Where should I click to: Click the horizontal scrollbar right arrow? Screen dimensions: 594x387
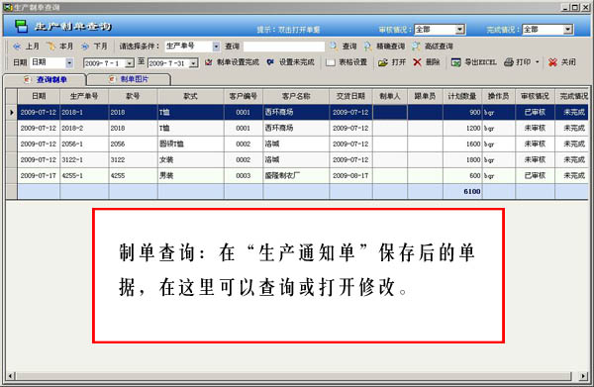(584, 376)
